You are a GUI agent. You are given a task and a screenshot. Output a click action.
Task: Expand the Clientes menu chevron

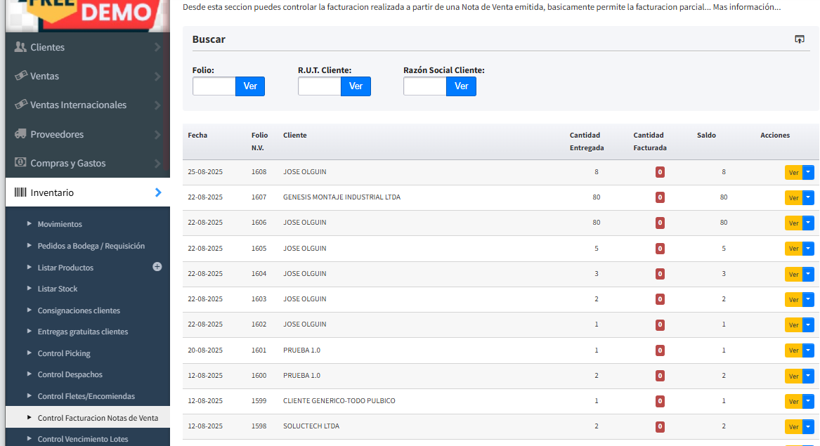point(157,47)
